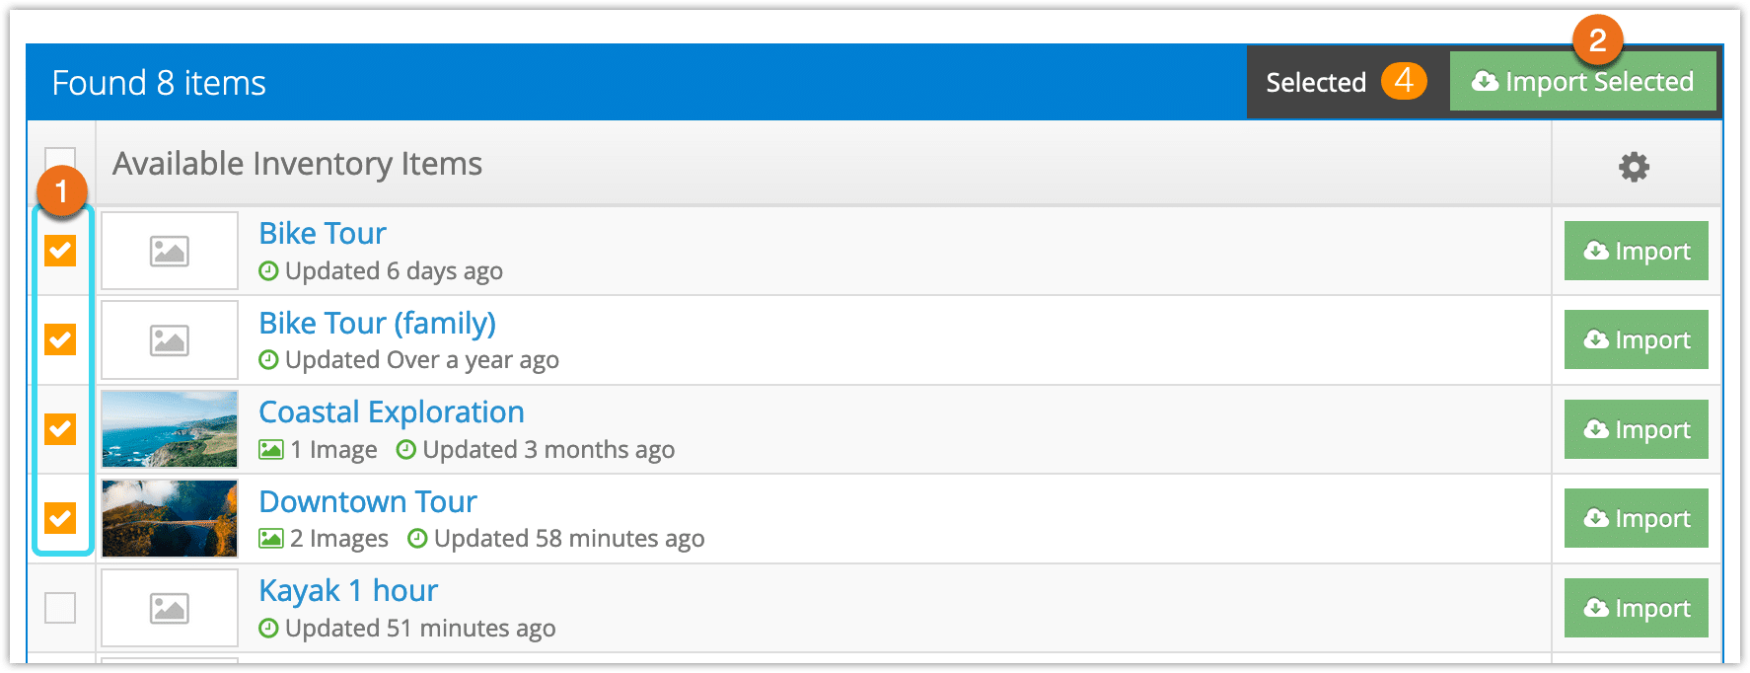
Task: Import the Kayak 1 hour item
Action: point(1637,608)
